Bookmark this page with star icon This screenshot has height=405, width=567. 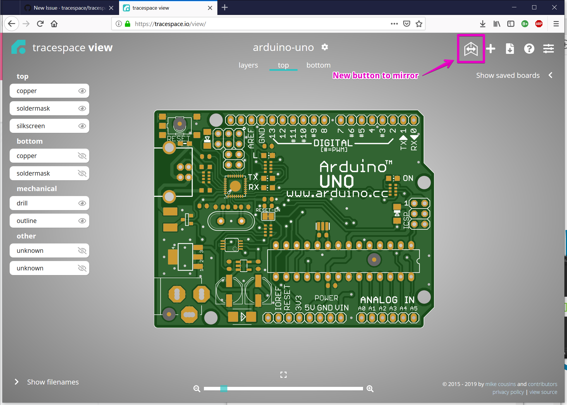(x=419, y=24)
